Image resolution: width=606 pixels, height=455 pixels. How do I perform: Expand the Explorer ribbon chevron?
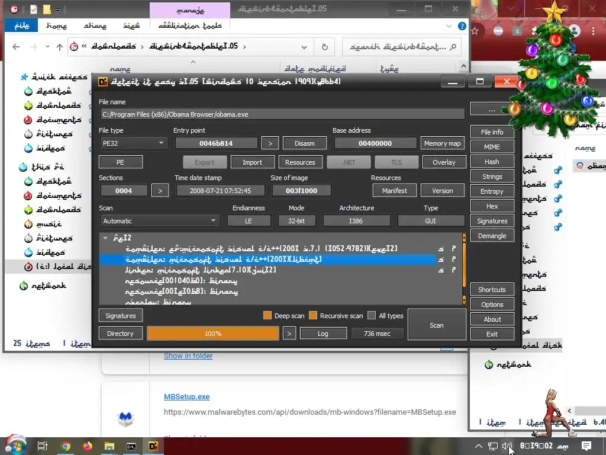click(449, 26)
